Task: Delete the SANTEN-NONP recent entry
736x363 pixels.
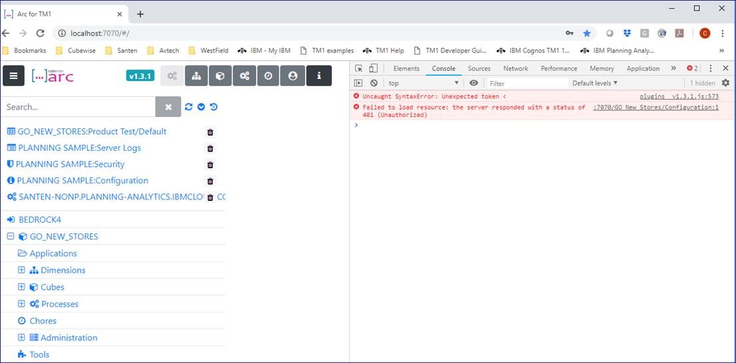Action: pos(210,197)
